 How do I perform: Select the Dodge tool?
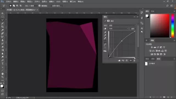click(2, 57)
